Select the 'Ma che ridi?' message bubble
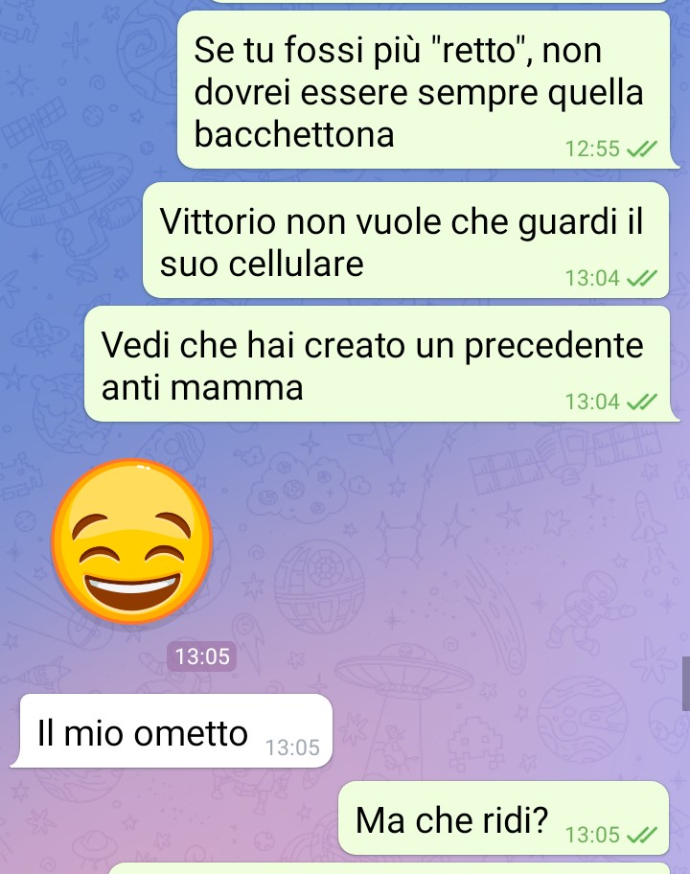 [x=504, y=818]
